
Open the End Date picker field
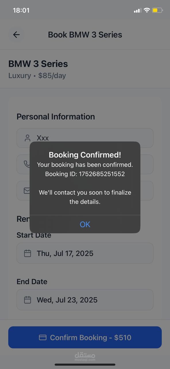pos(85,300)
